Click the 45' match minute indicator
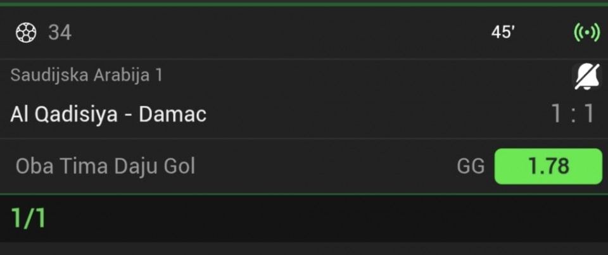 click(503, 32)
